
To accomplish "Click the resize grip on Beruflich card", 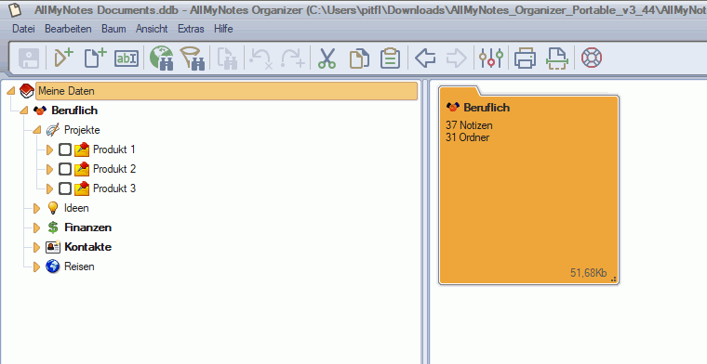I will click(613, 279).
